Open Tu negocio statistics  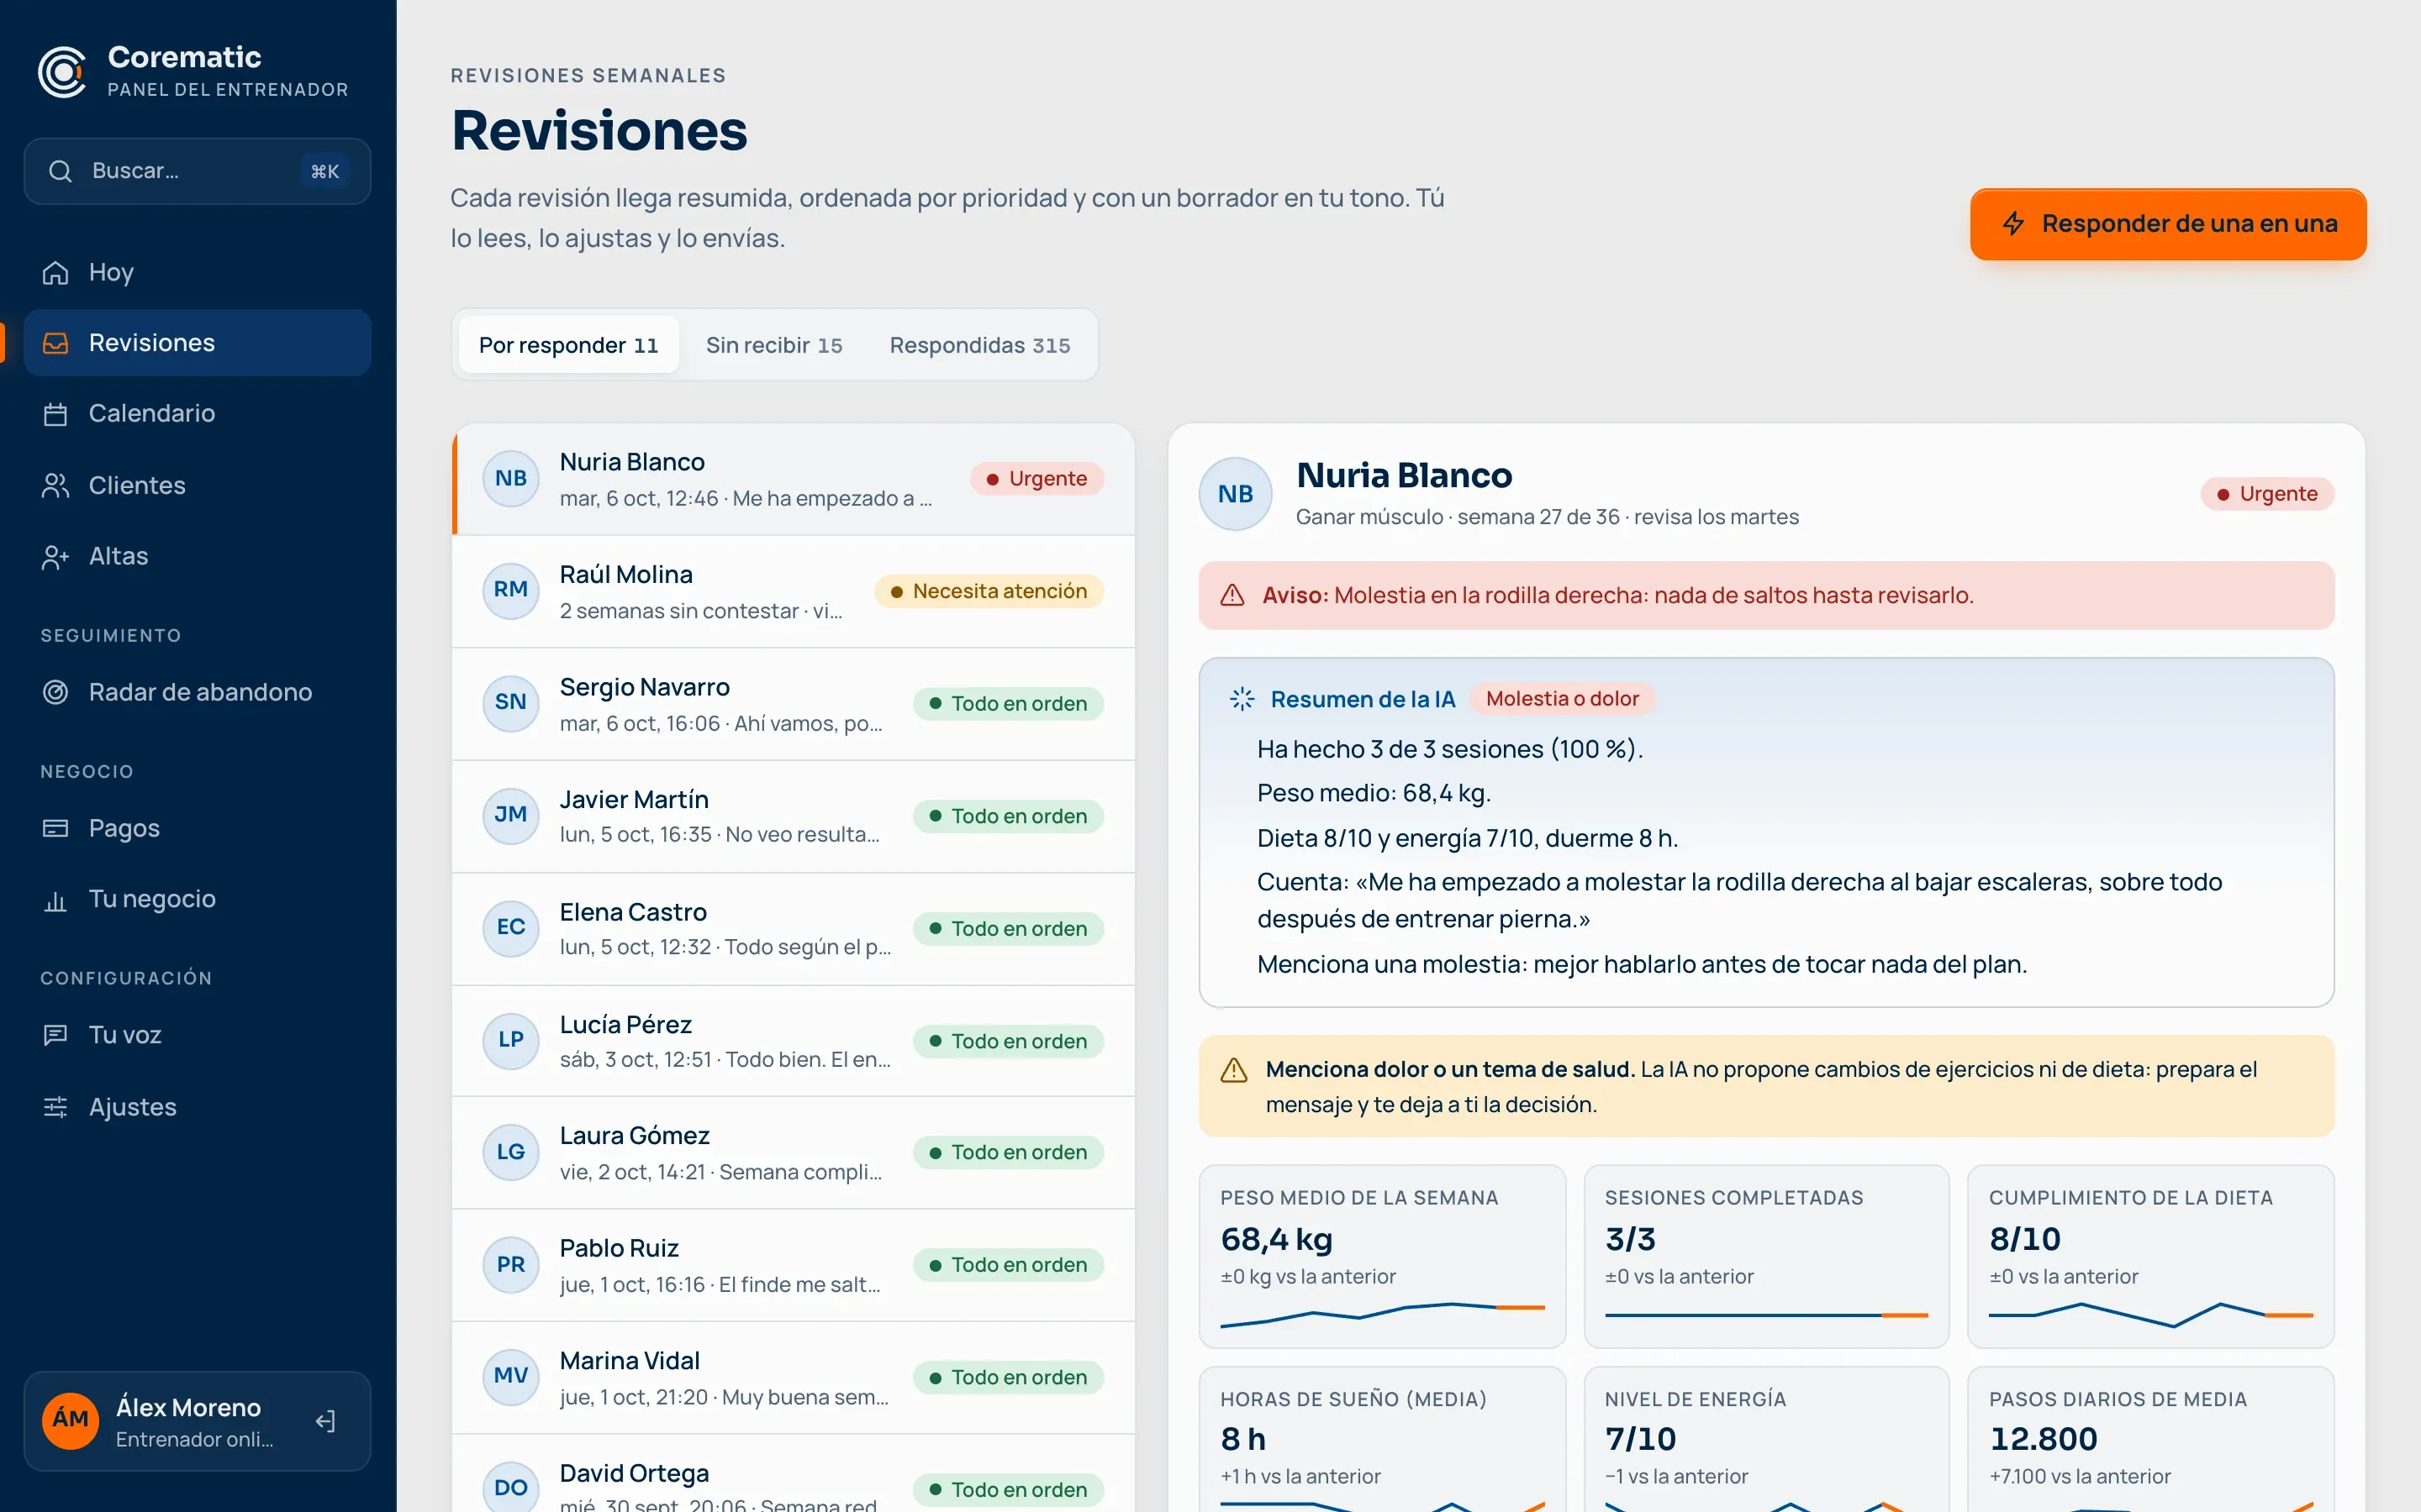(197, 899)
